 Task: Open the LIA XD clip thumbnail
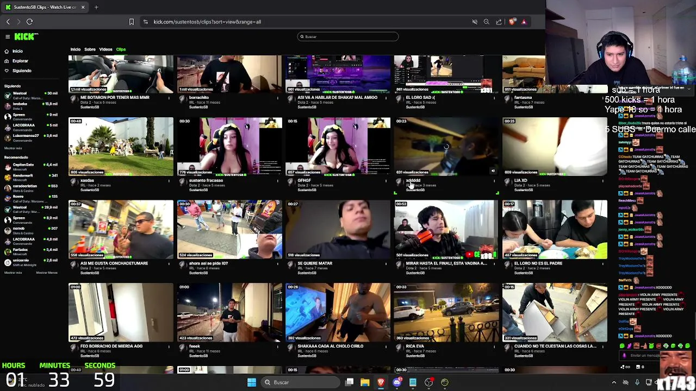[x=555, y=147]
